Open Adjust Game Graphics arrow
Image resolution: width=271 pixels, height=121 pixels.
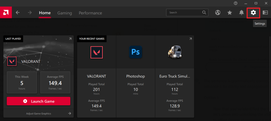pos(70,113)
